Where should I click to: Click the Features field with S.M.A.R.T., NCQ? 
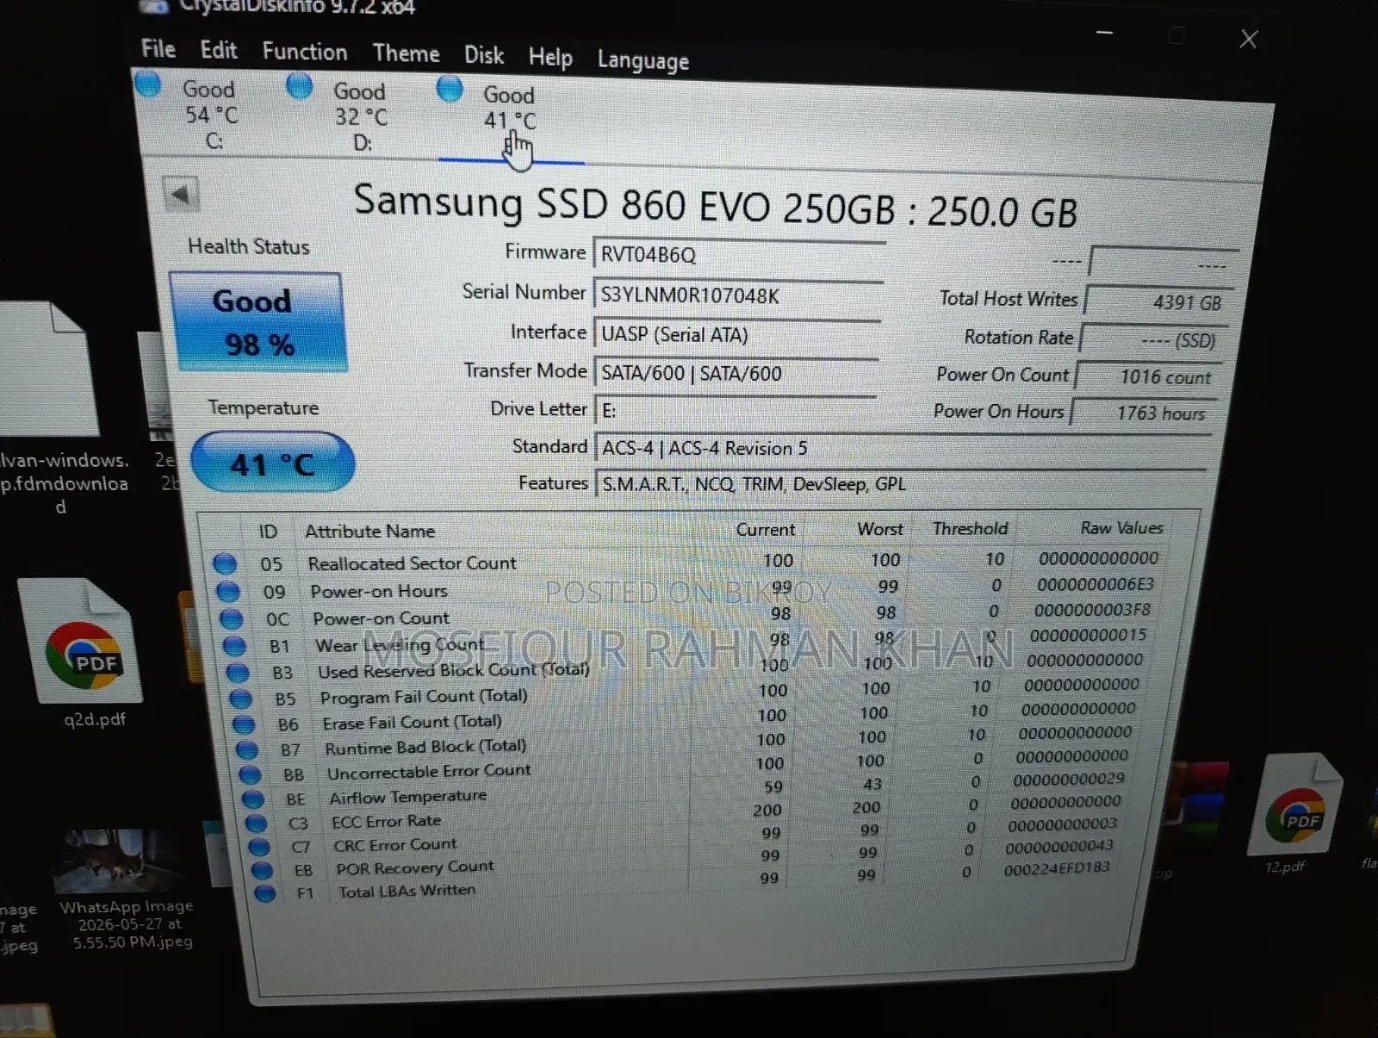click(901, 483)
